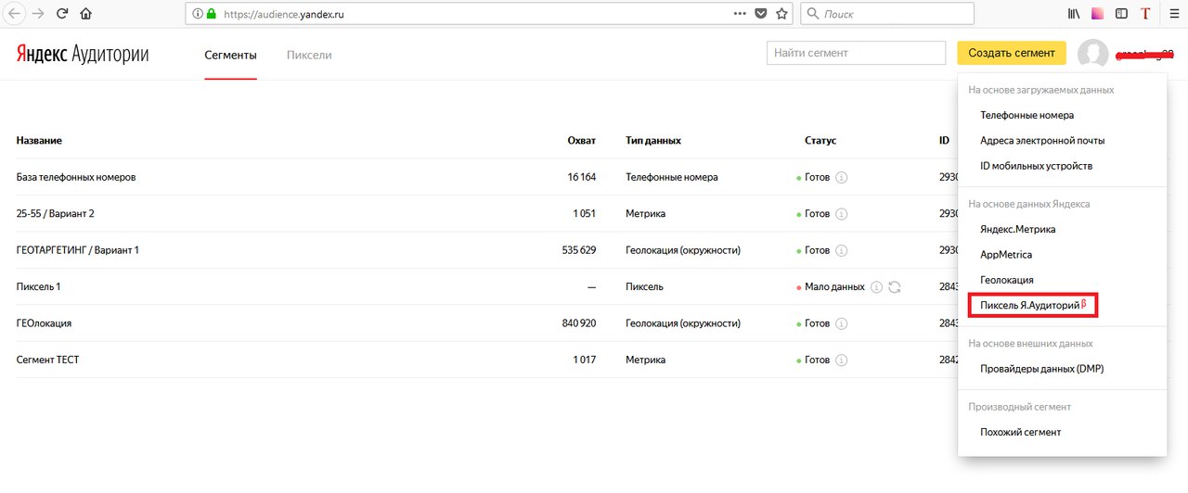The width and height of the screenshot is (1188, 493).
Task: Save the page to Pocket icon
Action: click(x=761, y=14)
